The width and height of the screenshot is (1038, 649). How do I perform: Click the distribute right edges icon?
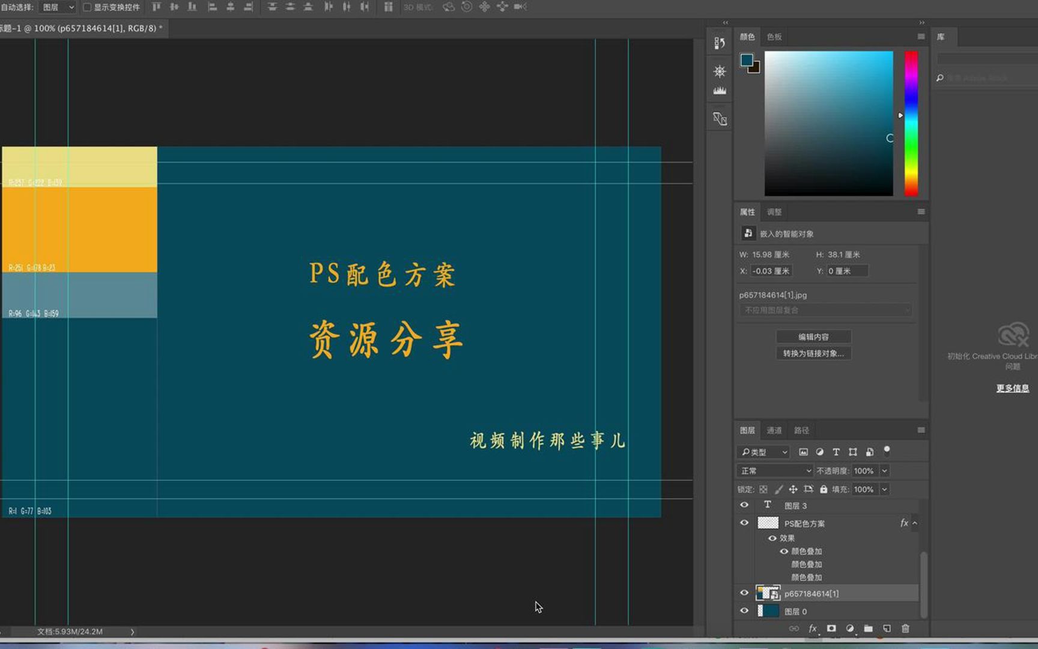click(365, 7)
